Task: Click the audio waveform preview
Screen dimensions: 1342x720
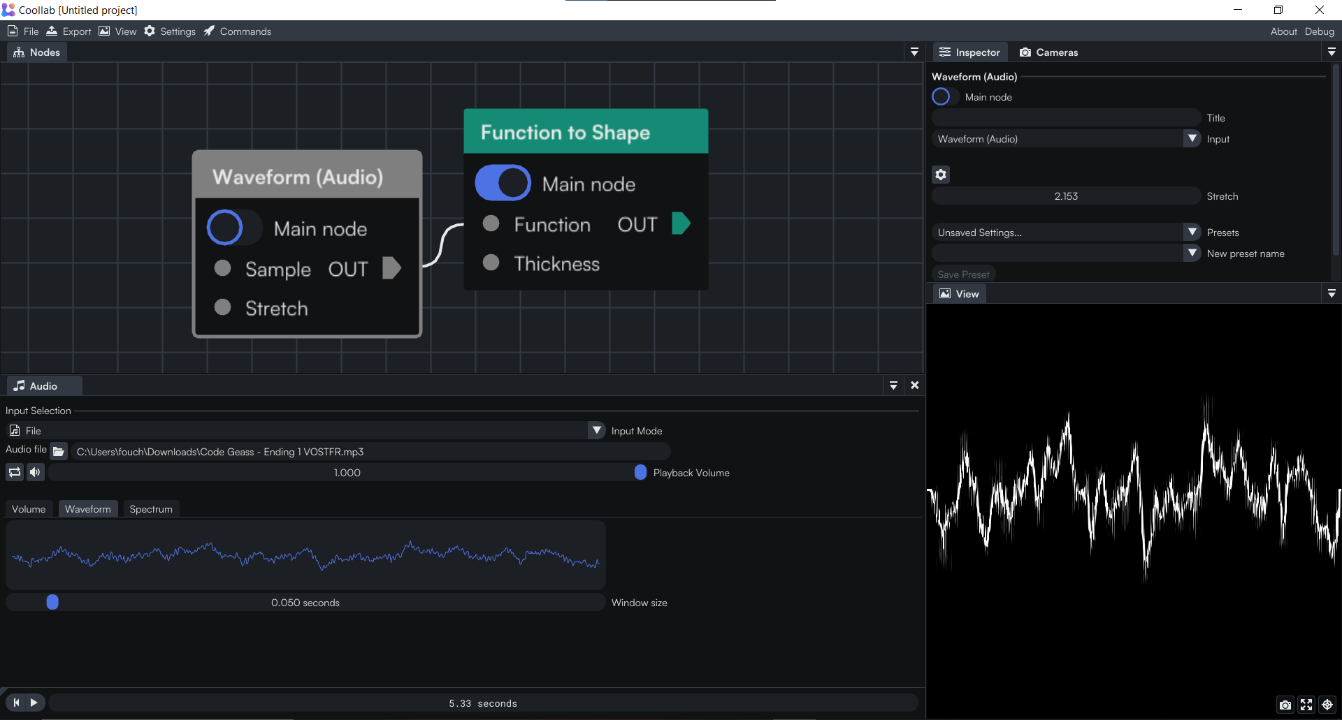Action: (305, 555)
